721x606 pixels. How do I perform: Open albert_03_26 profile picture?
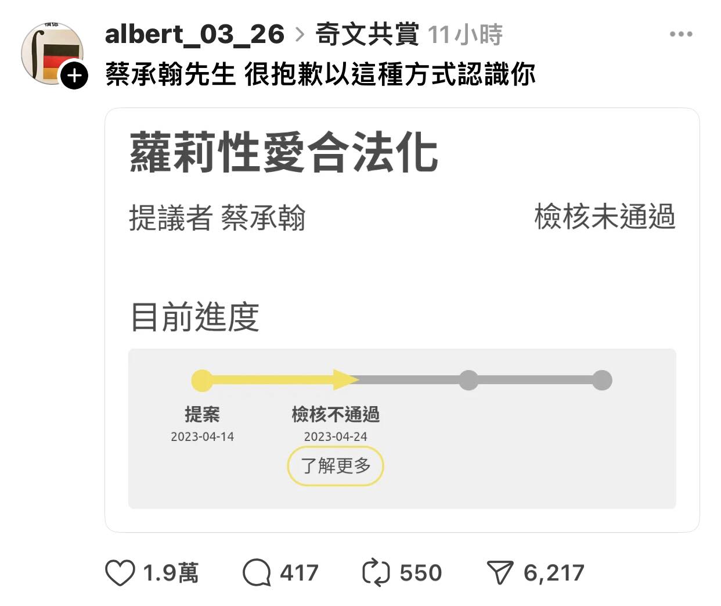point(52,53)
